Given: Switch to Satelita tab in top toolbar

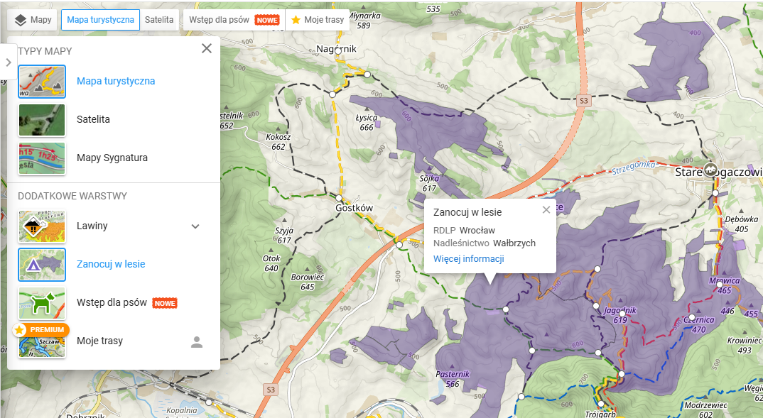Looking at the screenshot, I should click(x=159, y=20).
